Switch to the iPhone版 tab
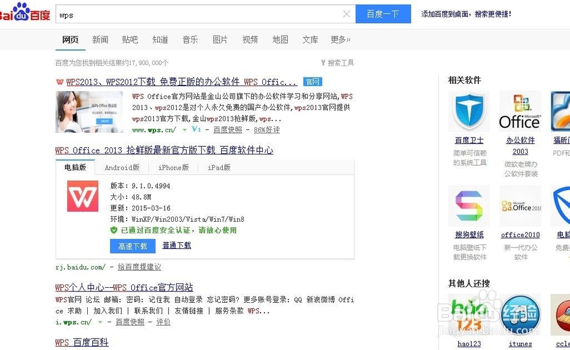This screenshot has height=350, width=570. coord(174,168)
